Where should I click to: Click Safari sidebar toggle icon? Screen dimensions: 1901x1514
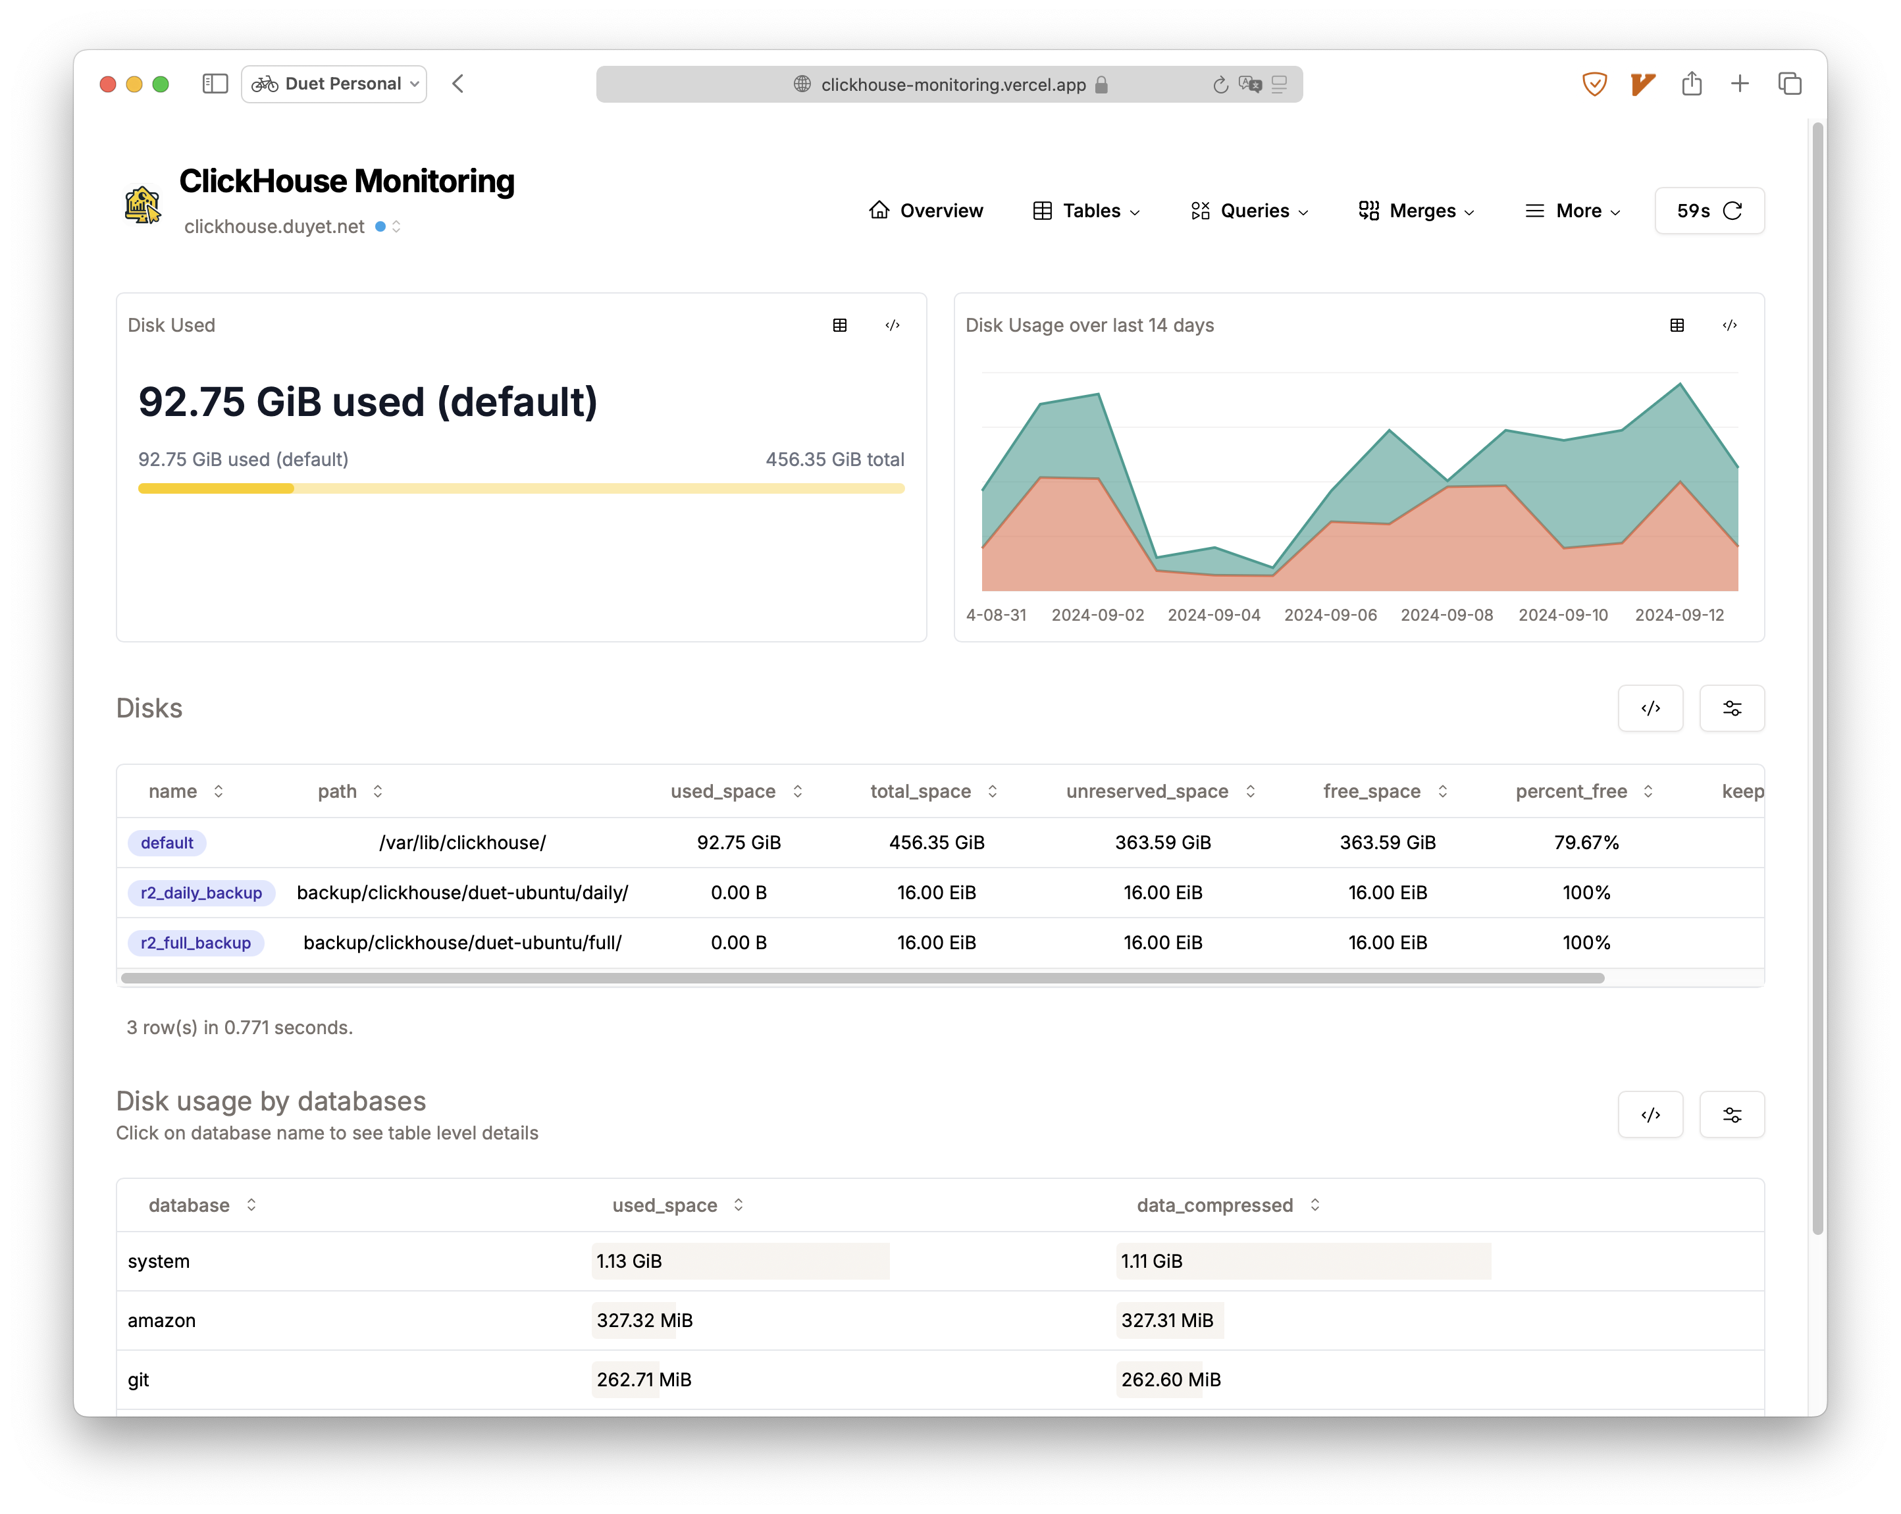tap(215, 84)
